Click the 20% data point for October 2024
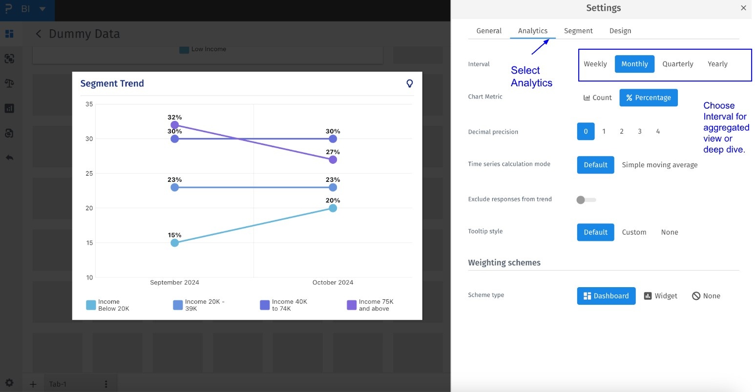Viewport: 755px width, 392px height. 333,208
